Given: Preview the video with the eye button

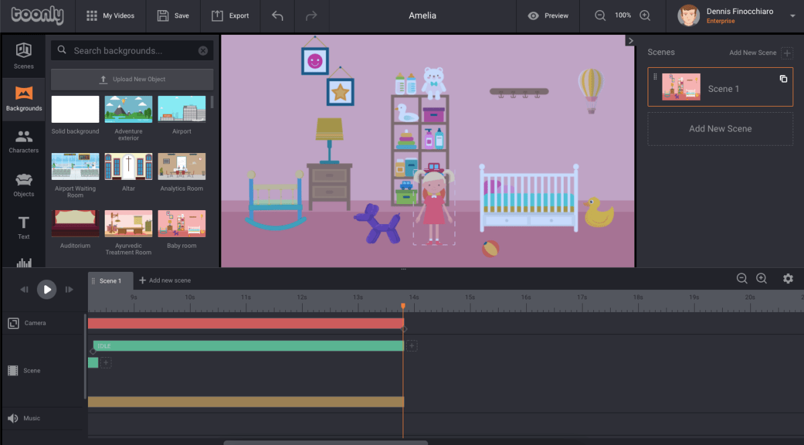Looking at the screenshot, I should coord(548,16).
